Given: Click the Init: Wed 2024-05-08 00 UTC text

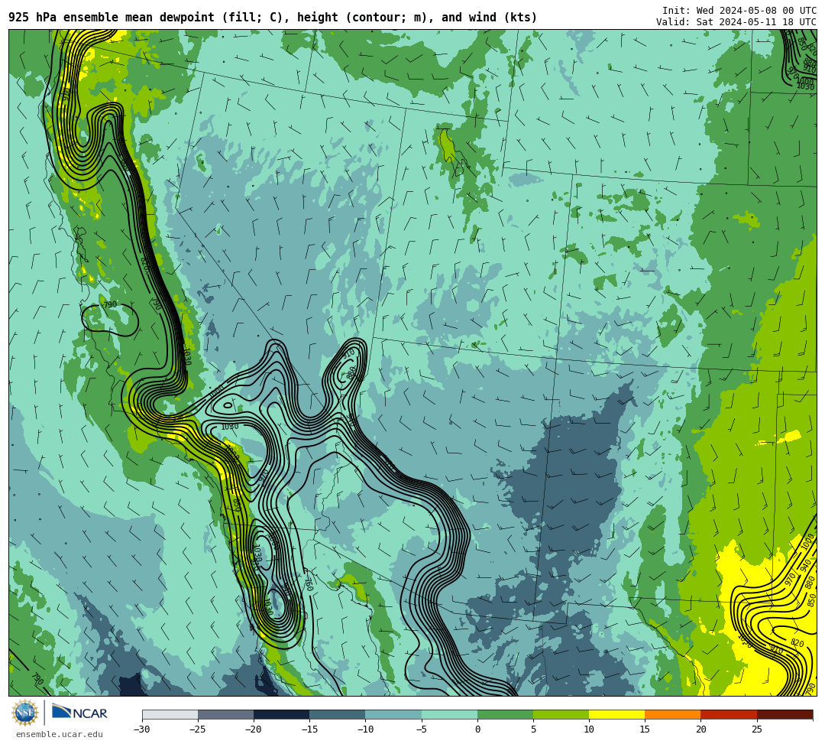Looking at the screenshot, I should coord(739,10).
